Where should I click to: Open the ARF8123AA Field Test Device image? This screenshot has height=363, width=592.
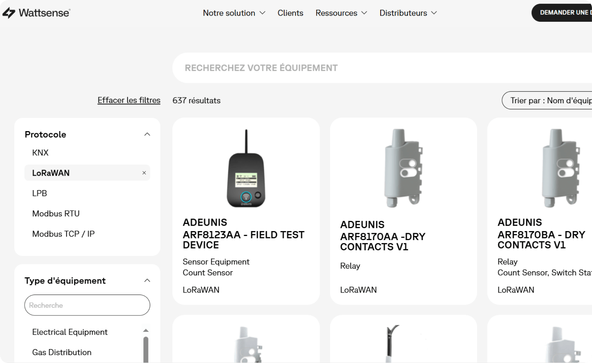(246, 169)
